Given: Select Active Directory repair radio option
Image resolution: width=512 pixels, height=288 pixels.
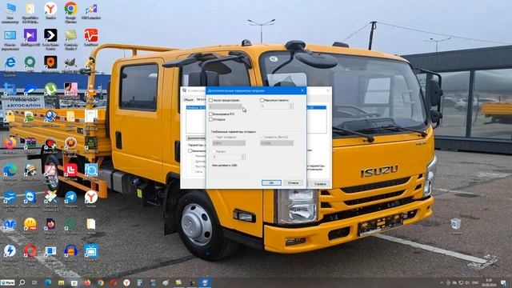Looking at the screenshot, I should click(193, 166).
